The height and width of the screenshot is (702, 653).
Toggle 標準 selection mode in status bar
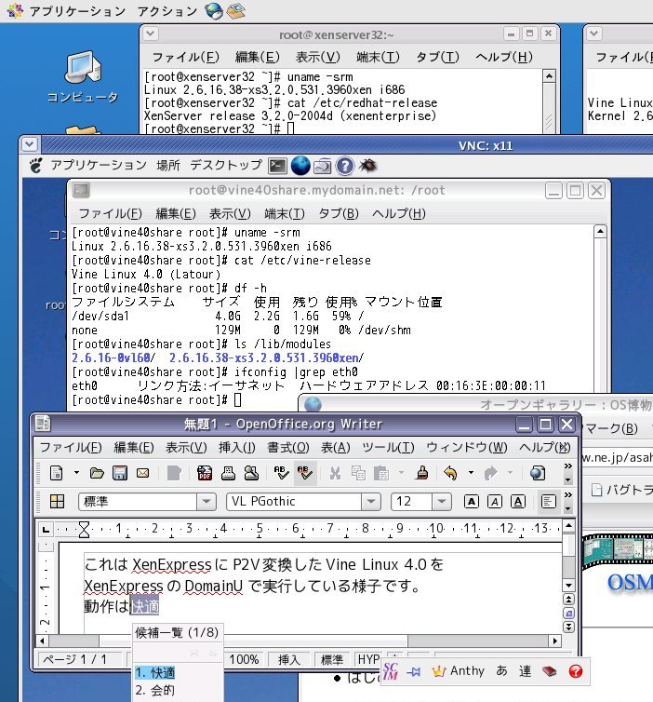[332, 659]
